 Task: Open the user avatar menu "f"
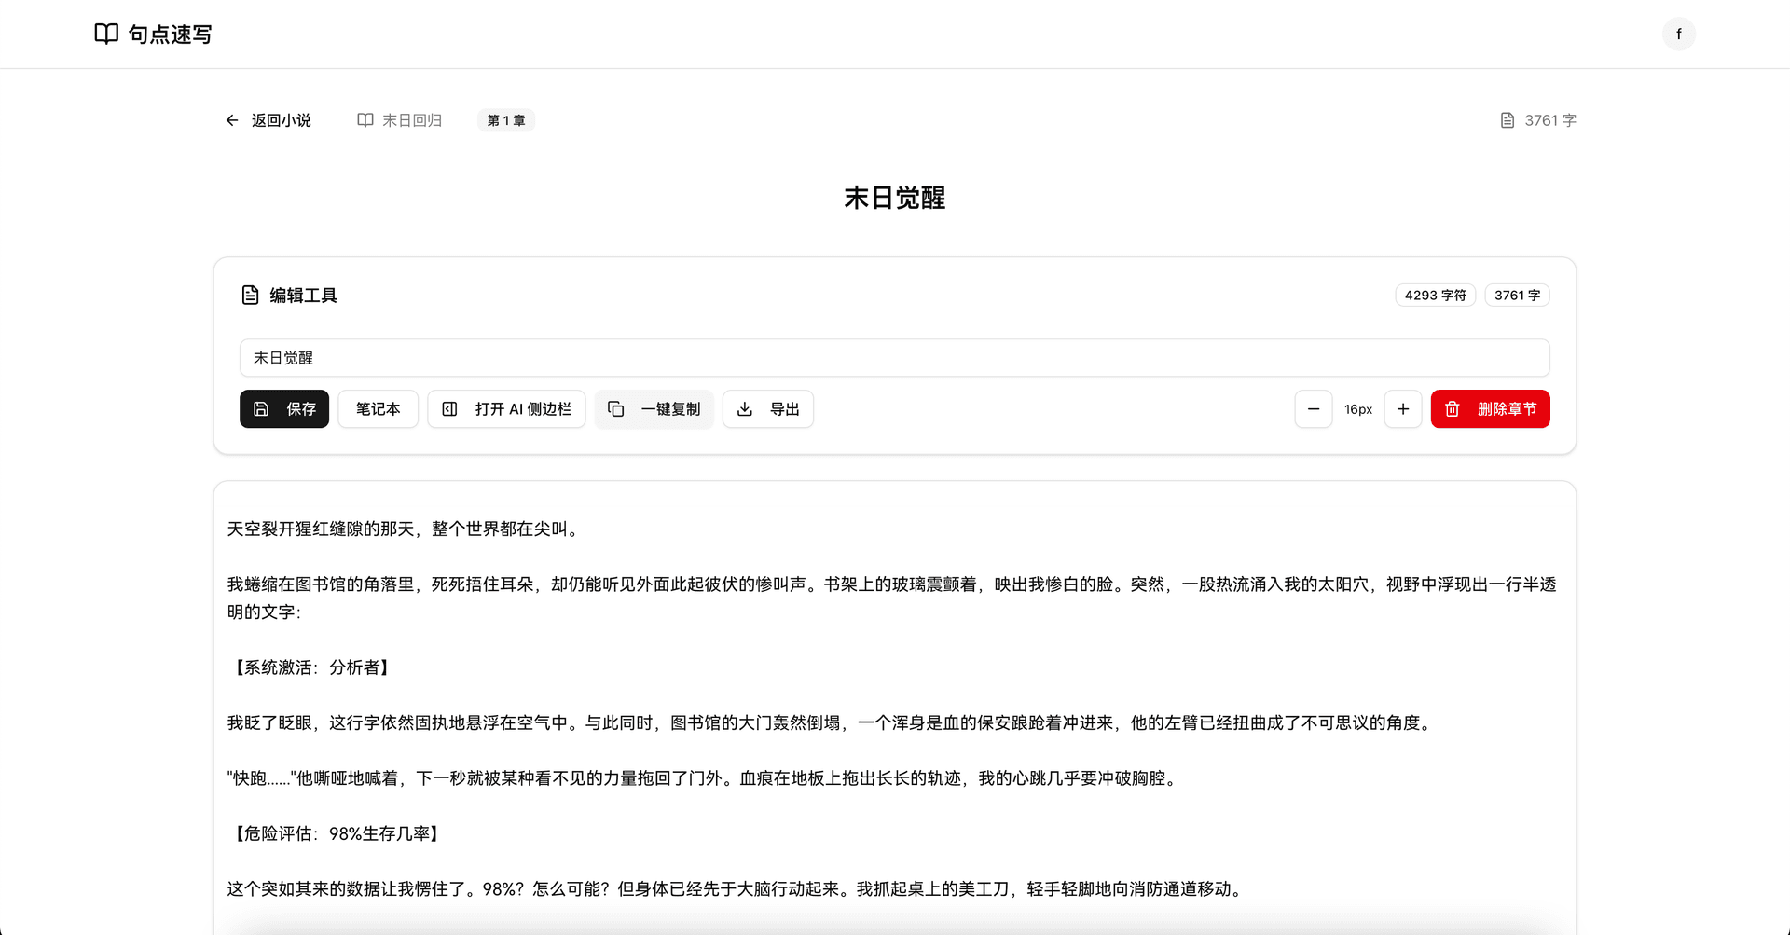[x=1678, y=34]
